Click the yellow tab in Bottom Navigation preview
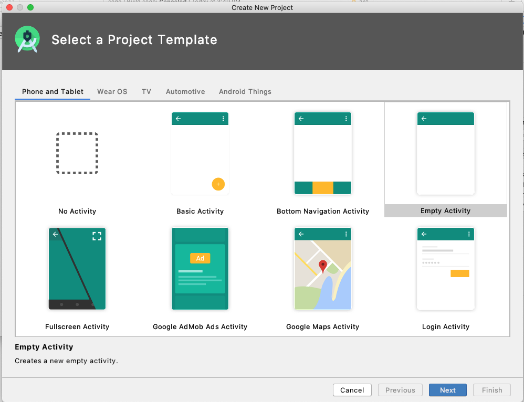 tap(323, 188)
